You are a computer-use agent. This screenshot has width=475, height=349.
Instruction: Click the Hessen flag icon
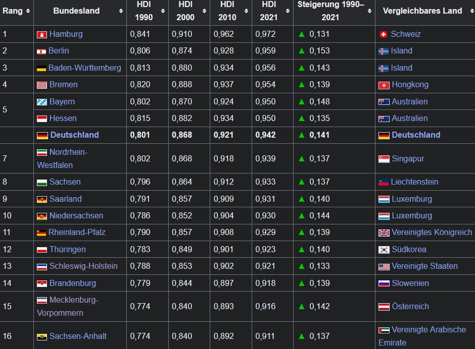click(x=42, y=119)
